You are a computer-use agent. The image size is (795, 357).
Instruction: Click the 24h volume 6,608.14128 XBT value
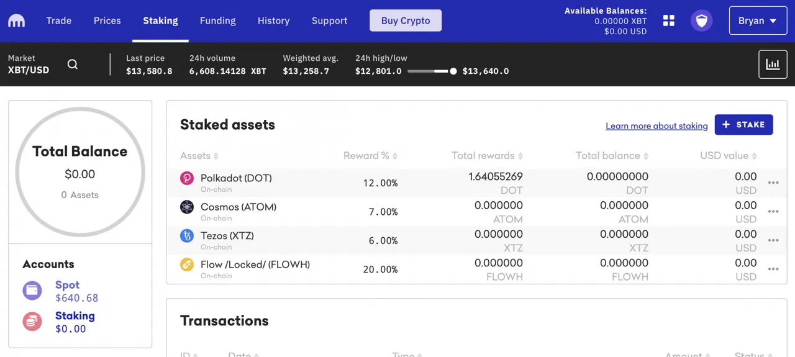coord(228,71)
